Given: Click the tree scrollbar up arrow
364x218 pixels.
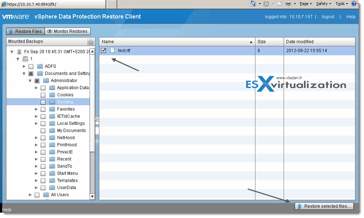Looking at the screenshot, I should coord(93,51).
